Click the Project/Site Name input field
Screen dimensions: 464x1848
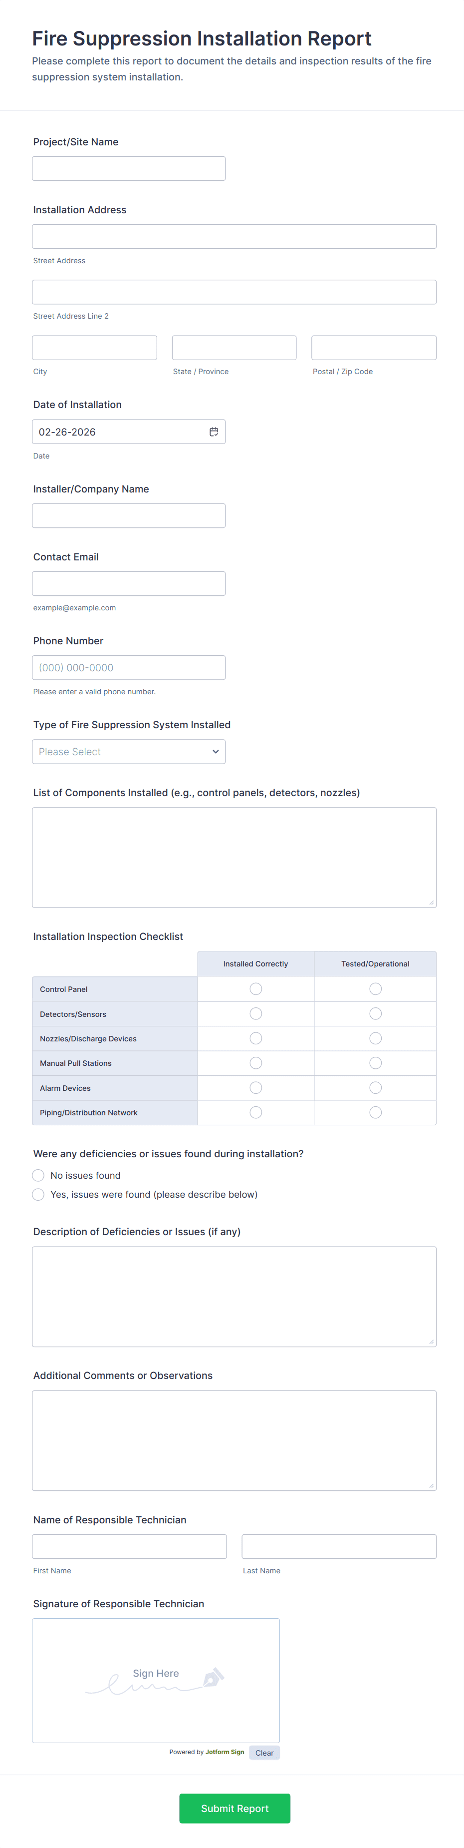pos(128,168)
